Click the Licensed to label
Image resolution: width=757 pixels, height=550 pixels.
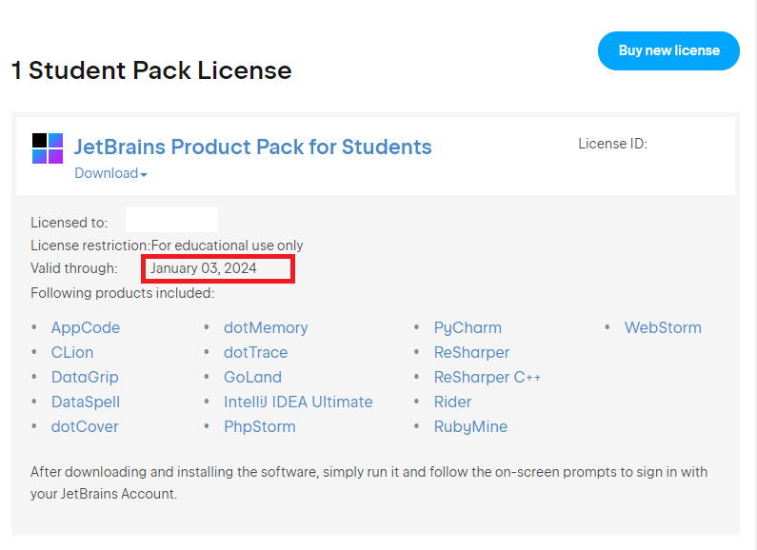[70, 223]
